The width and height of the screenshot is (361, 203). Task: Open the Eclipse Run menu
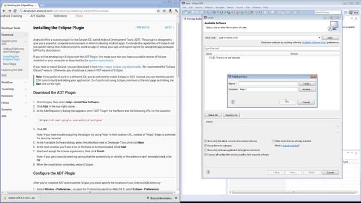(248, 7)
